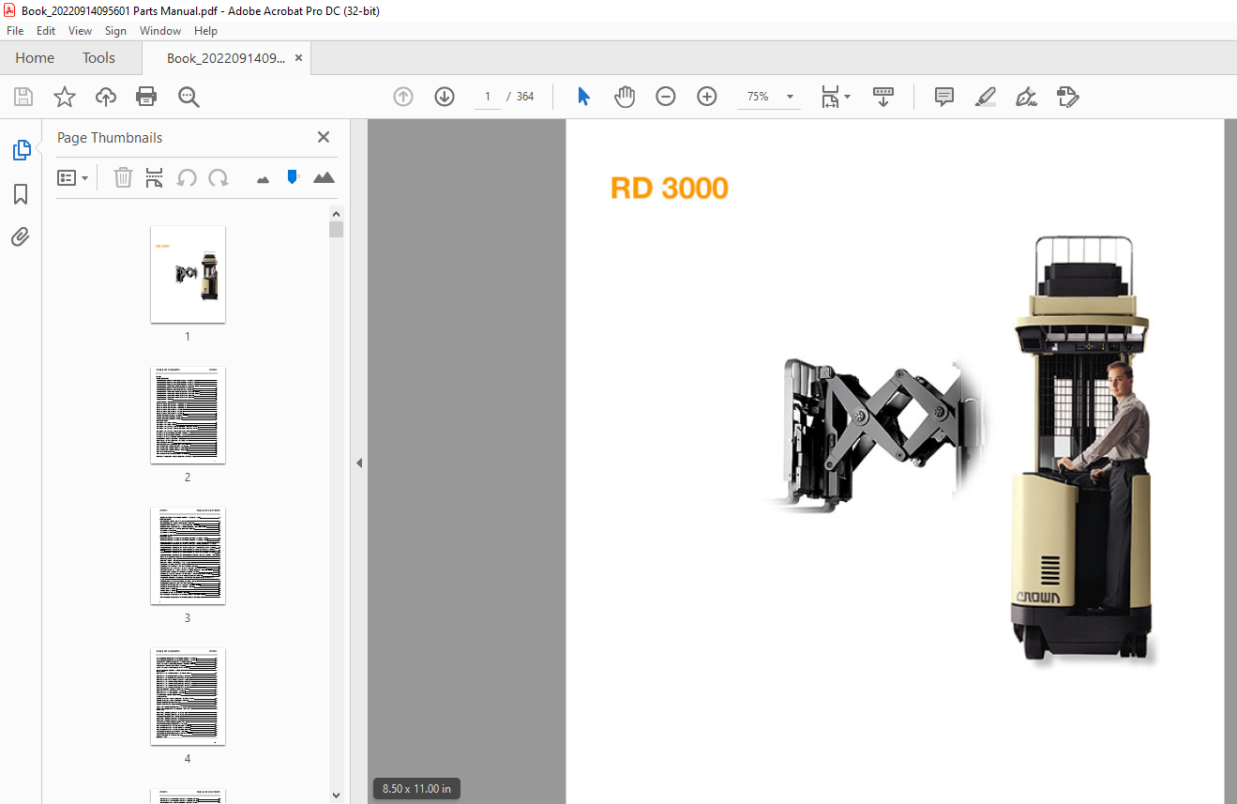Click the stamp tool icon
1237x804 pixels.
1068,97
